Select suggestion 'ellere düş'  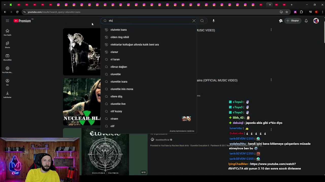click(x=149, y=97)
